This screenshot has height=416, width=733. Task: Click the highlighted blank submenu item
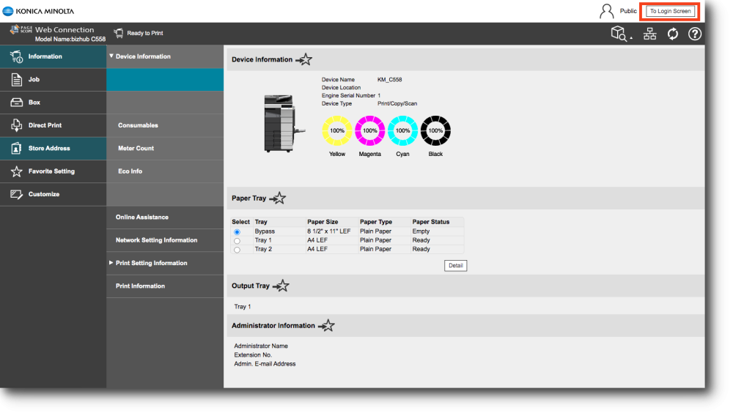tap(165, 79)
